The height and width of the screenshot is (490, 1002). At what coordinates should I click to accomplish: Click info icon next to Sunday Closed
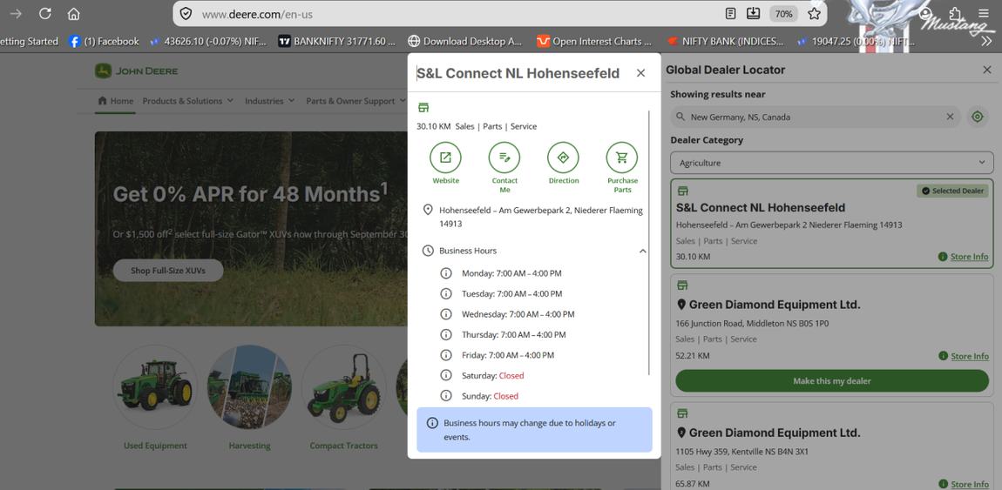(x=446, y=396)
